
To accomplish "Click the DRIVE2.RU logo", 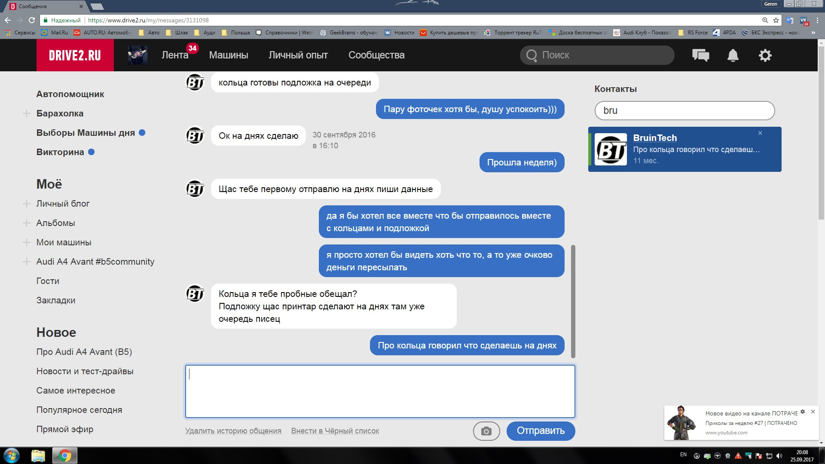I will coord(75,55).
